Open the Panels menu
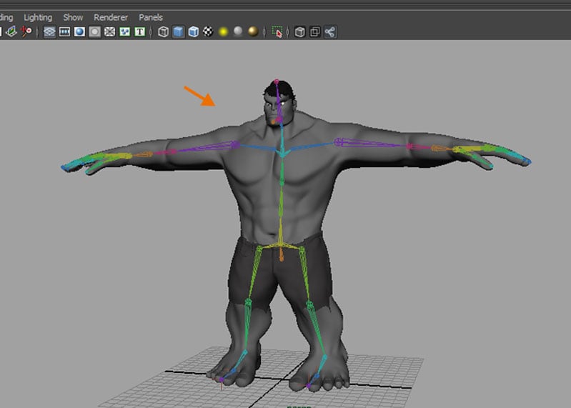The image size is (571, 408). (x=150, y=17)
